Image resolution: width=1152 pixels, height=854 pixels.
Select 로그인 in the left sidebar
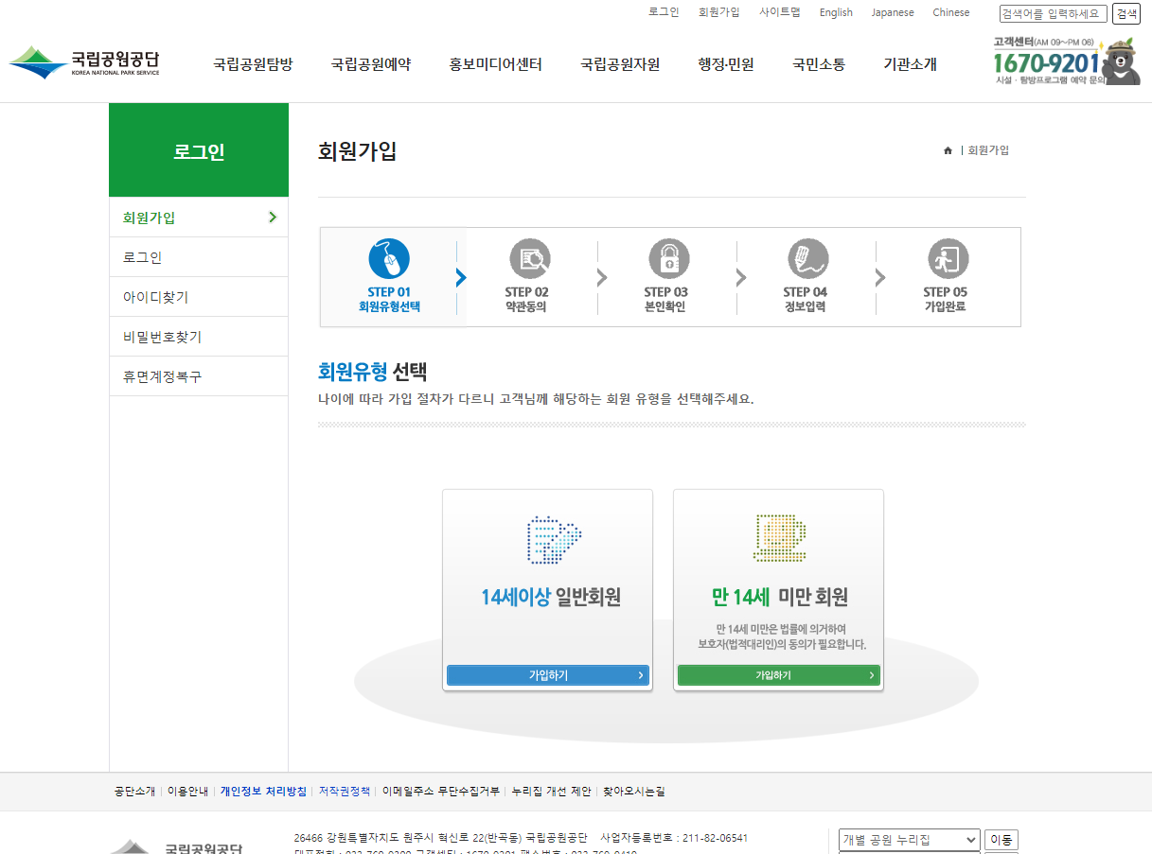pyautogui.click(x=199, y=257)
